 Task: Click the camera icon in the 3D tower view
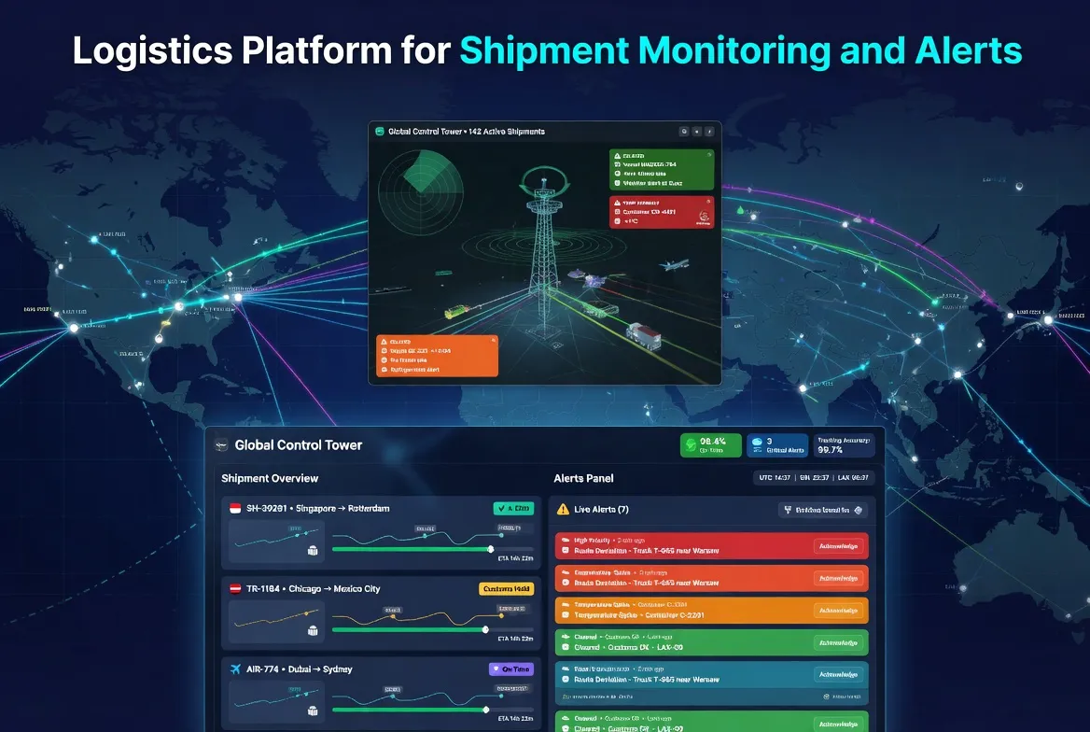682,131
